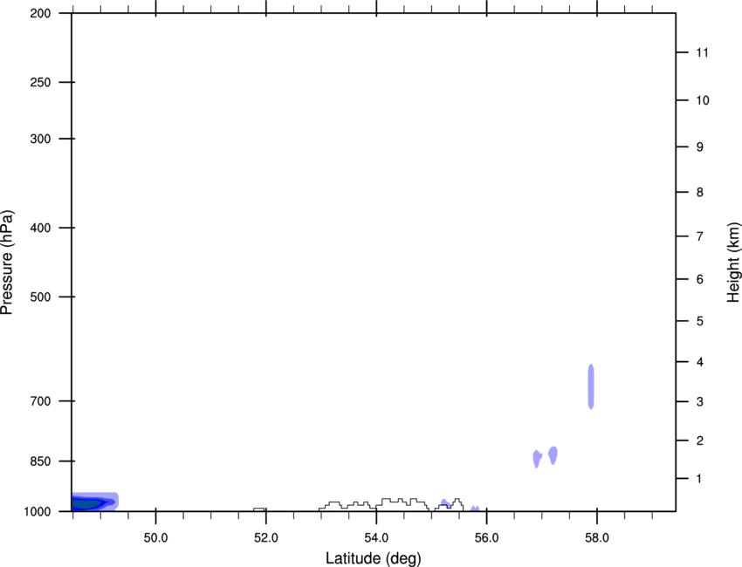Click the 'Latitude (deg)' axis title

[374, 558]
